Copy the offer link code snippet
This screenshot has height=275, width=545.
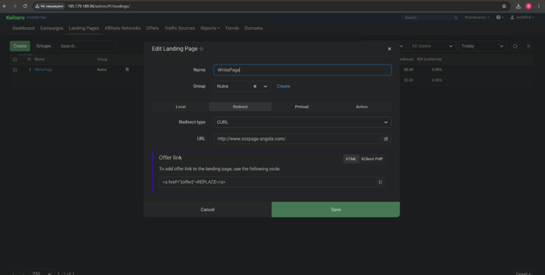pos(380,182)
